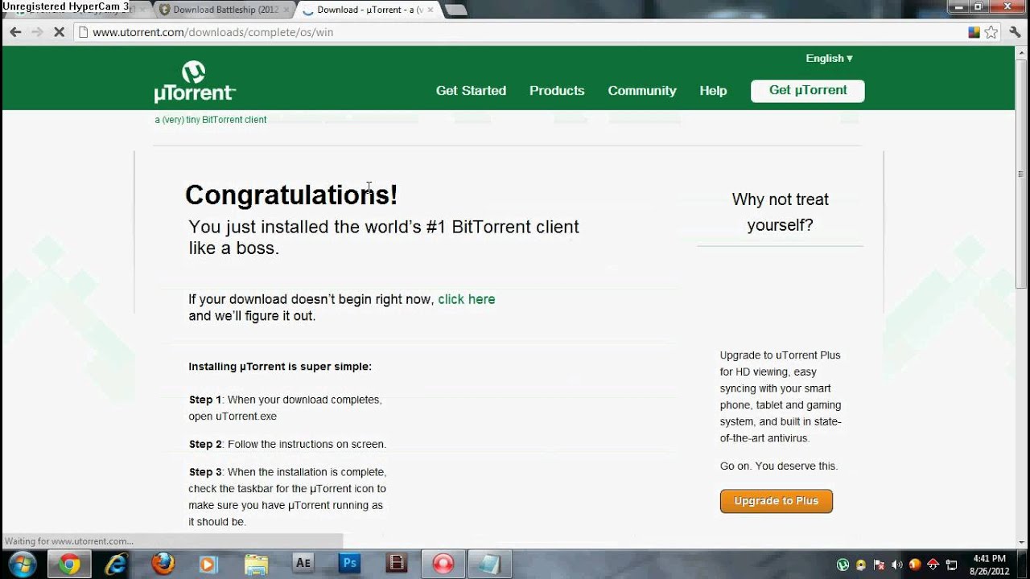
Task: Open the Windows Start menu
Action: point(22,564)
